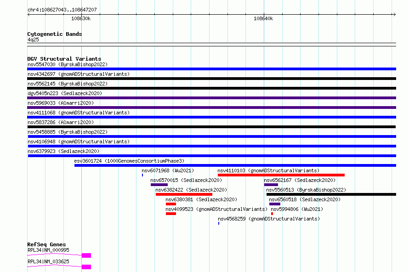Click the nsv5837286 (Almarri2020) label

pos(61,122)
